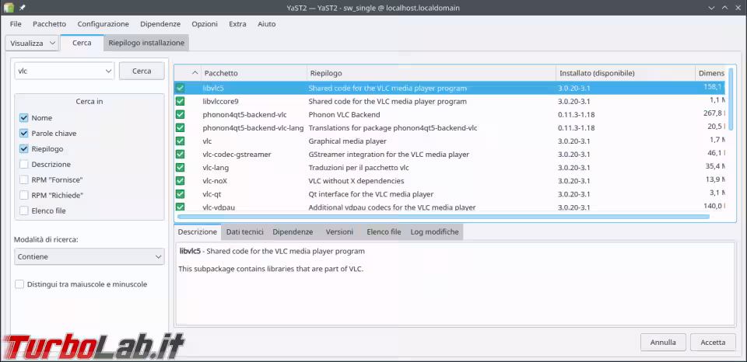
Task: Click the status icon for libvlccore9 package
Action: click(x=181, y=102)
